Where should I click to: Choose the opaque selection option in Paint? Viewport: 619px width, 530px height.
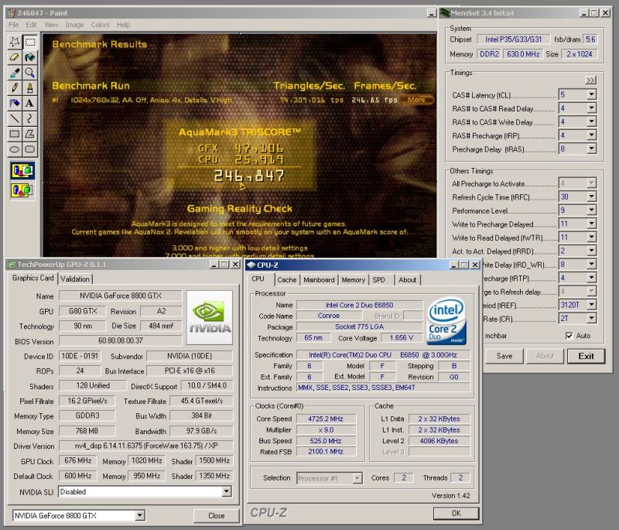(x=22, y=171)
